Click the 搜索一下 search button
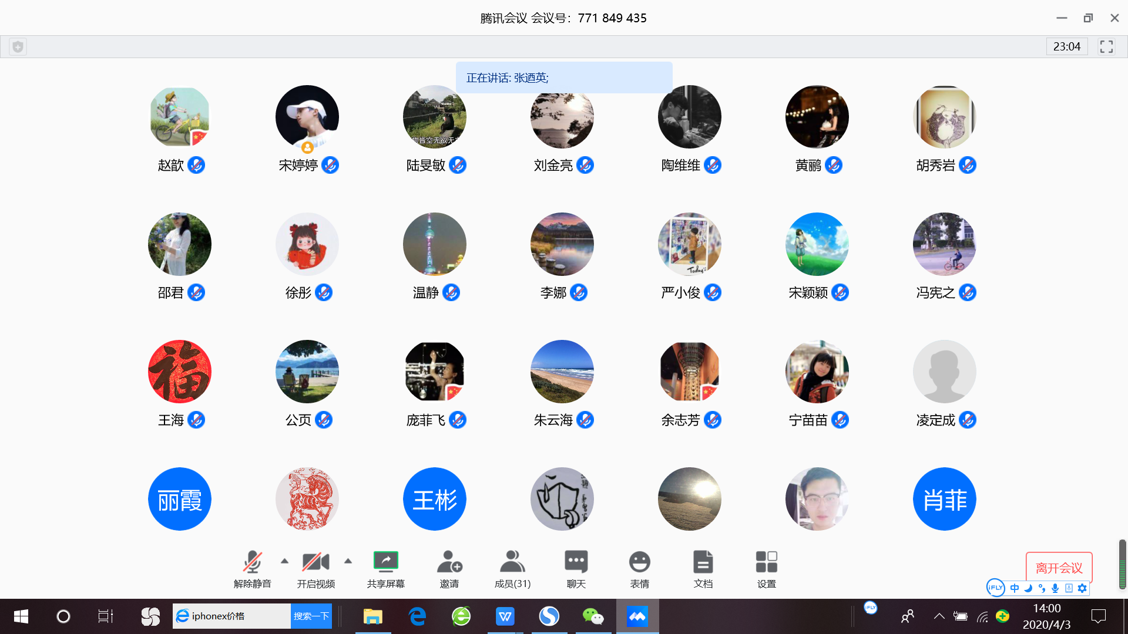 311,616
